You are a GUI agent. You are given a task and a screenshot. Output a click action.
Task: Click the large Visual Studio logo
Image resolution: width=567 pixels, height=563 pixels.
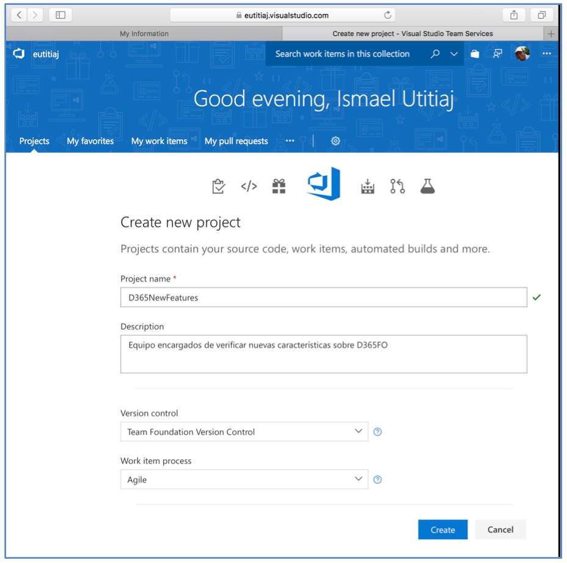[324, 184]
